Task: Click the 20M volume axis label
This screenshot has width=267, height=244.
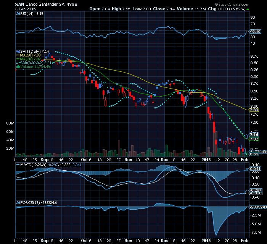Action: pos(10,148)
